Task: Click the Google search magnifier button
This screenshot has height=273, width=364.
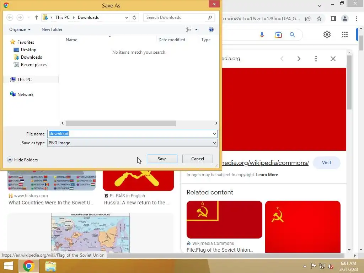Action: (x=293, y=35)
